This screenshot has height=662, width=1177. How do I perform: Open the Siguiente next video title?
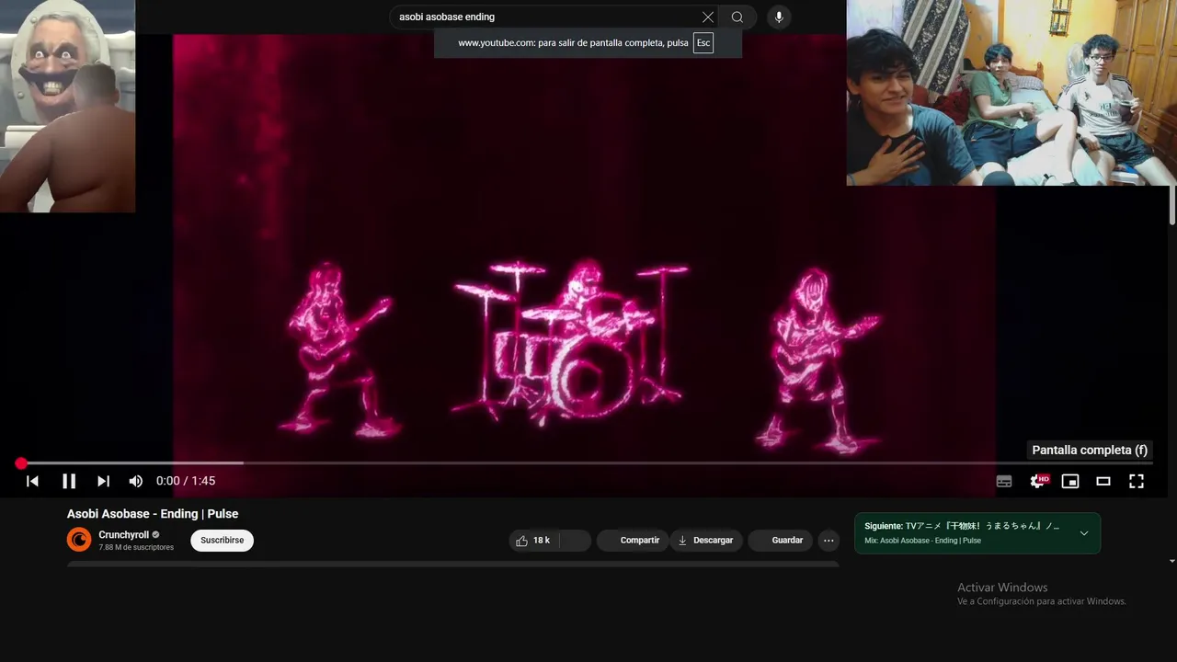pyautogui.click(x=962, y=526)
